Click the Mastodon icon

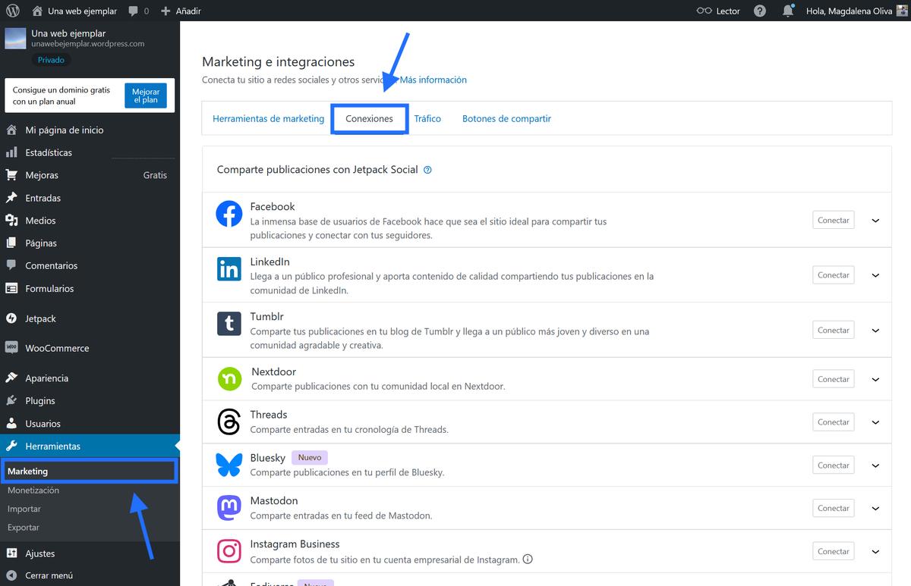(x=229, y=508)
